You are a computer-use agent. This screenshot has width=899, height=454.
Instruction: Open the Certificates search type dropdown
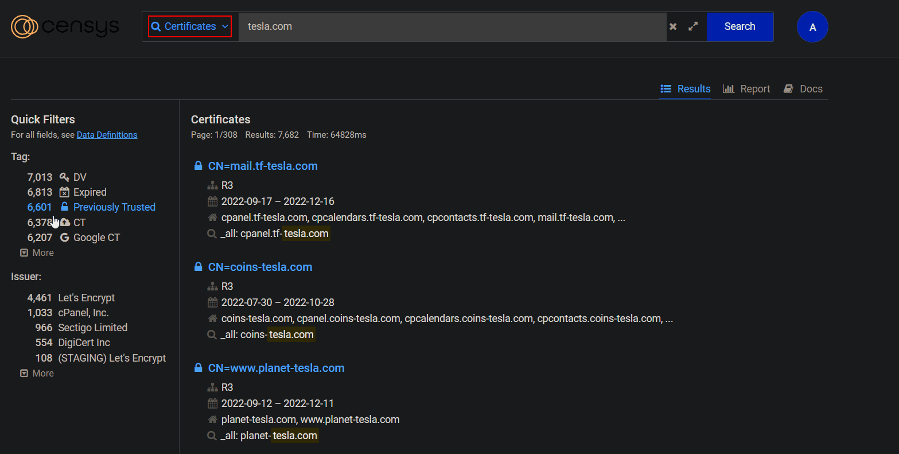pyautogui.click(x=189, y=26)
